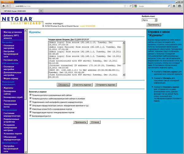Click the Отмена button

[x=95, y=122]
